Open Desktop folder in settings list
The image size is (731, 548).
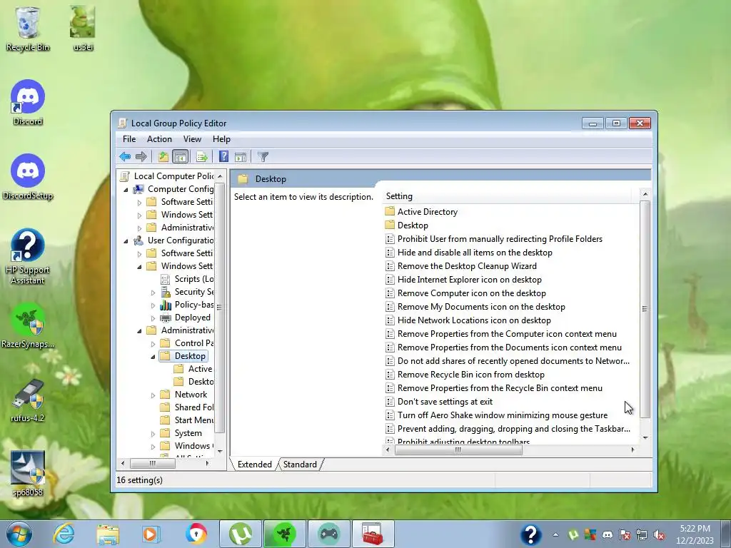click(413, 225)
